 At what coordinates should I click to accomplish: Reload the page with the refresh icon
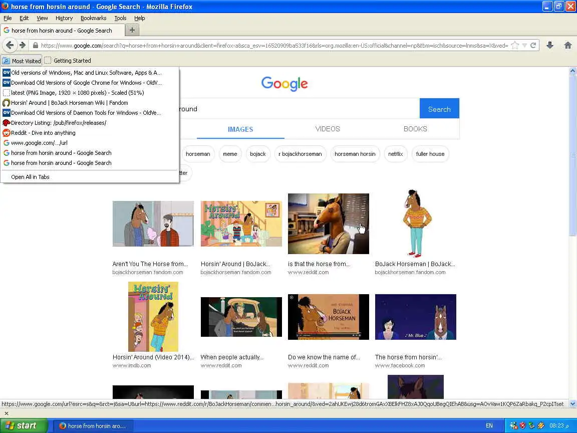pyautogui.click(x=533, y=45)
